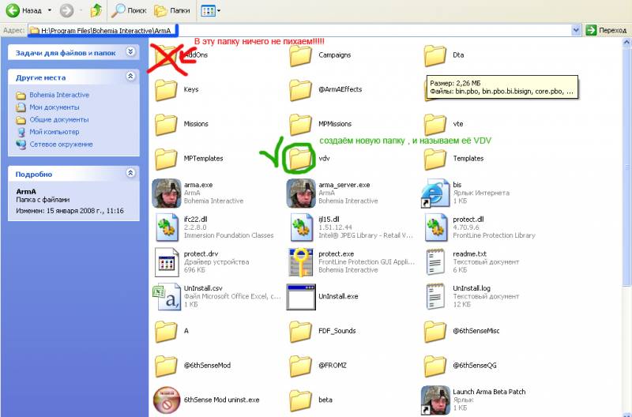Toggle the Folders (Папки) pane button

click(x=172, y=10)
